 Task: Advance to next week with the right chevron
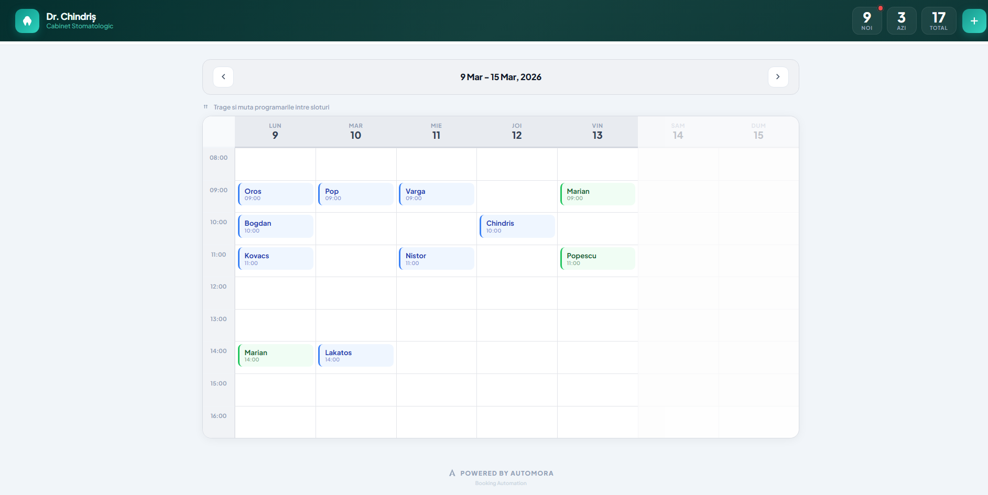point(778,76)
